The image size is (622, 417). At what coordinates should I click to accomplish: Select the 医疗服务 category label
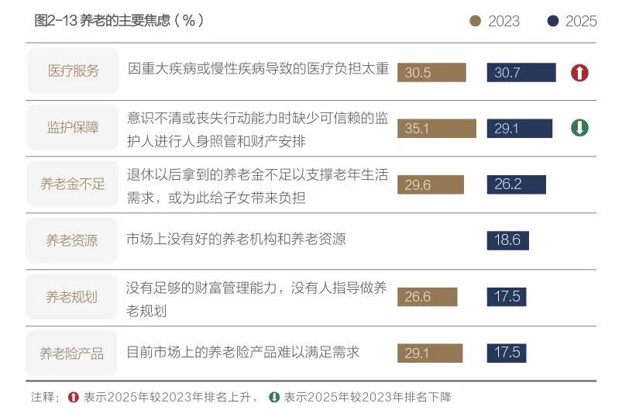click(74, 71)
